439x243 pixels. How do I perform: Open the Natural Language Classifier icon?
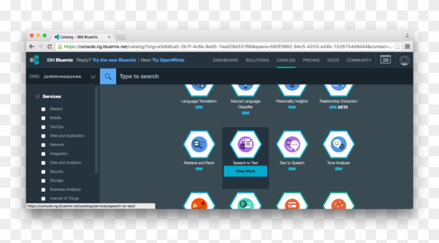pyautogui.click(x=245, y=90)
